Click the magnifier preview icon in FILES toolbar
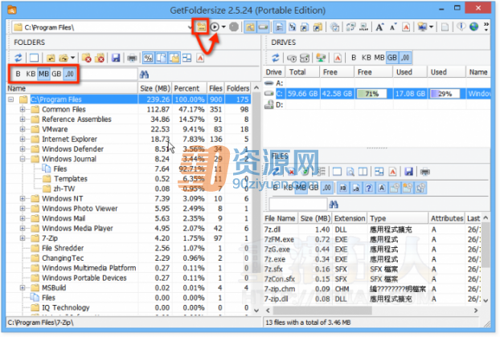 [x=350, y=172]
